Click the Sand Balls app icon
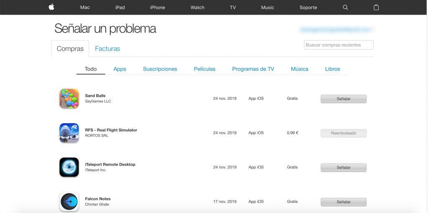428x213 pixels. 69,99
